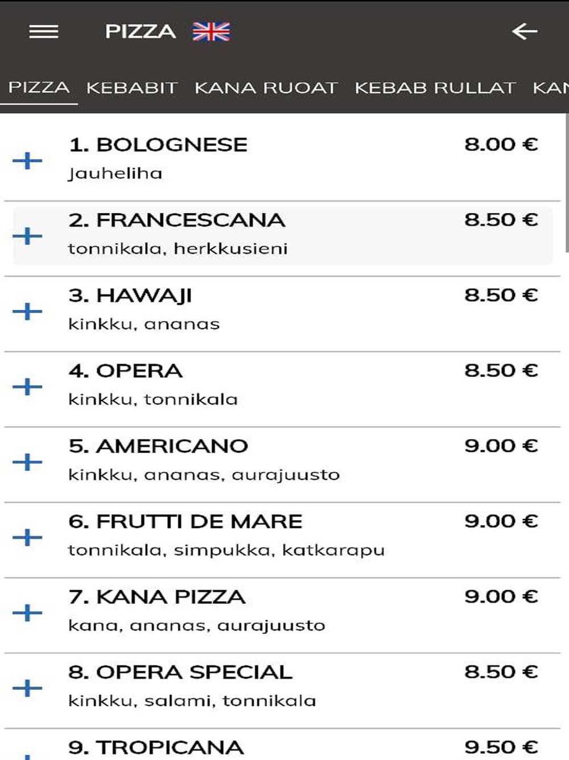Add Opera pizza with plus icon
Viewport: 569px width, 760px height.
pyautogui.click(x=27, y=387)
